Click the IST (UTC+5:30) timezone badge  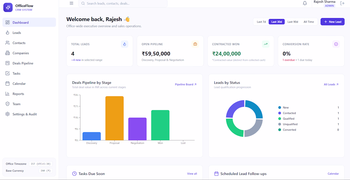(x=41, y=164)
